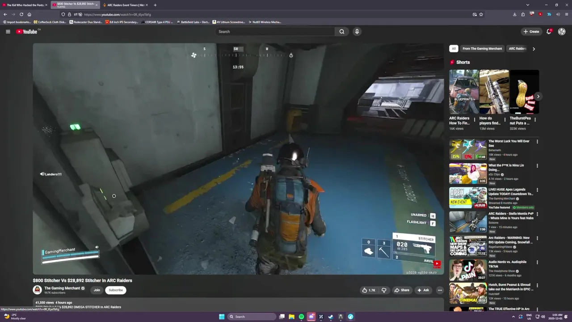The width and height of the screenshot is (572, 322).
Task: Open options for 'Apex Legends Update' video
Action: click(x=537, y=190)
